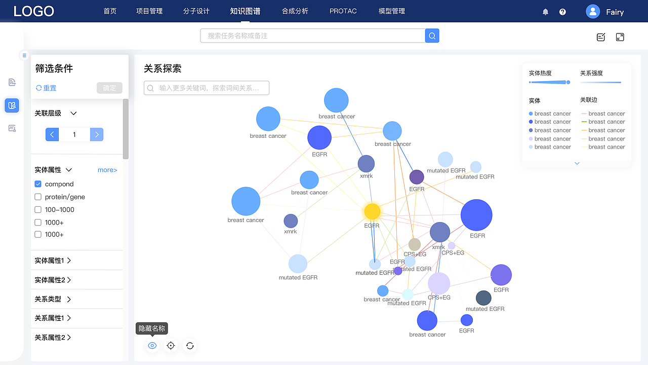648x365 pixels.
Task: Center the graph with the locate target icon
Action: point(171,346)
